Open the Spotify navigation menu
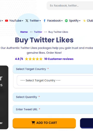The width and height of the screenshot is (93, 131). (x=75, y=21)
